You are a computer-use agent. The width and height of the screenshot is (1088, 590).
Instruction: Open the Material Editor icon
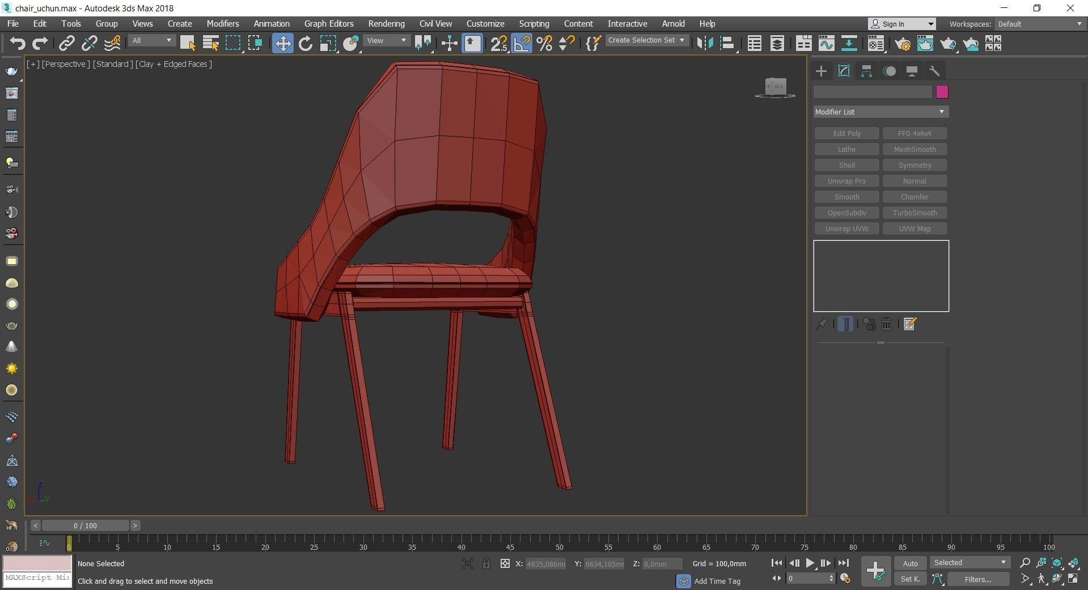[876, 43]
